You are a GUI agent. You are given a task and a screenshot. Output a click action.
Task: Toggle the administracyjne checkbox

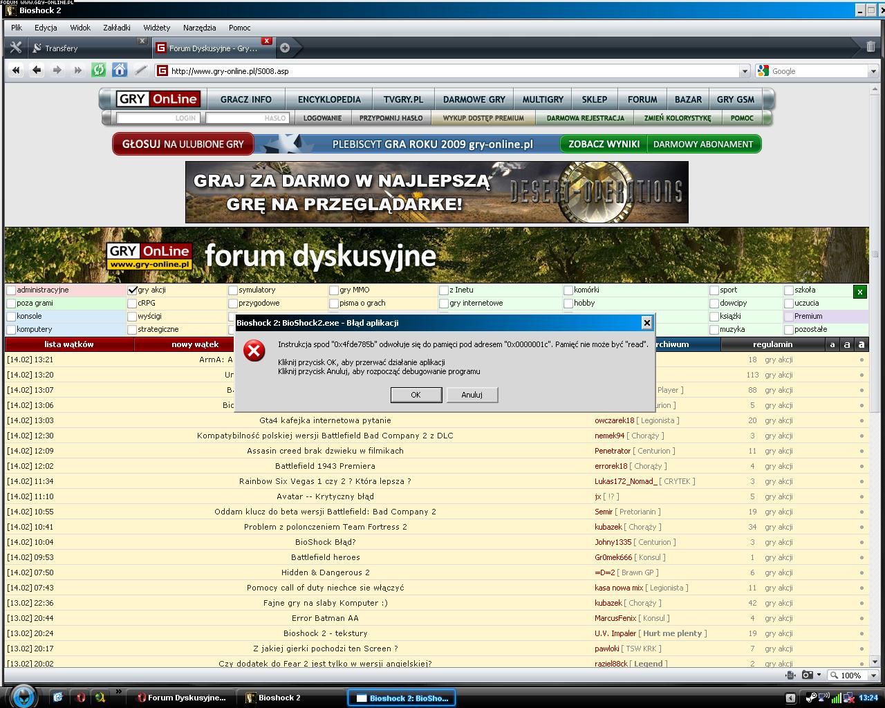11,290
